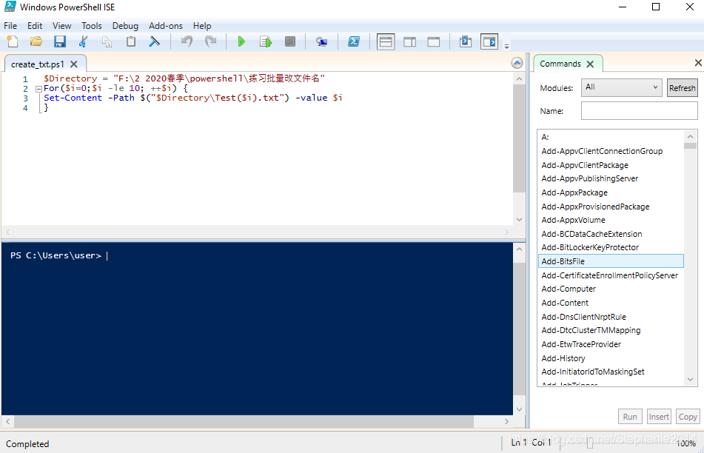The height and width of the screenshot is (453, 704).
Task: Adjust the zoom slider in status bar
Action: 590,443
